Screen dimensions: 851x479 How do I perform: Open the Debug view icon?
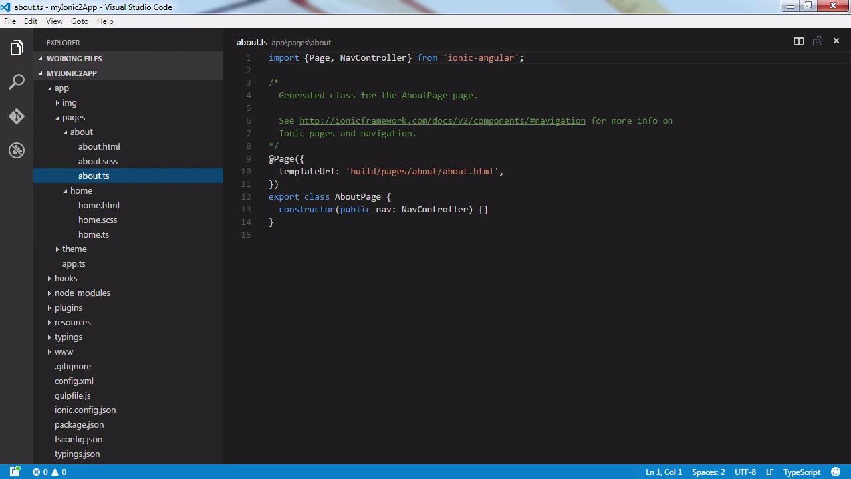[x=17, y=150]
